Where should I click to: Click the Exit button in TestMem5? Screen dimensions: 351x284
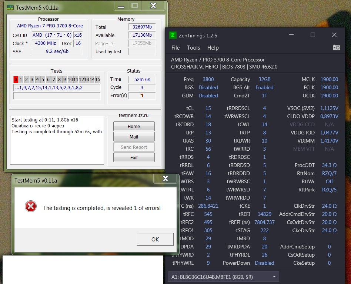134,158
